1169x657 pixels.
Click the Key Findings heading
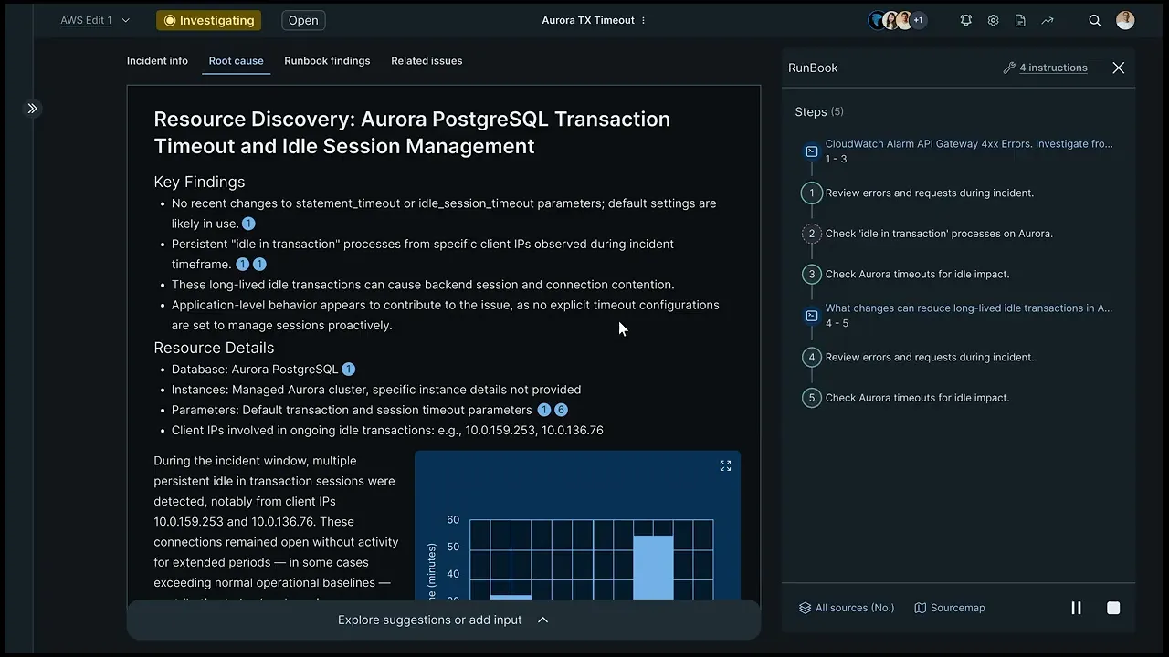click(x=199, y=182)
